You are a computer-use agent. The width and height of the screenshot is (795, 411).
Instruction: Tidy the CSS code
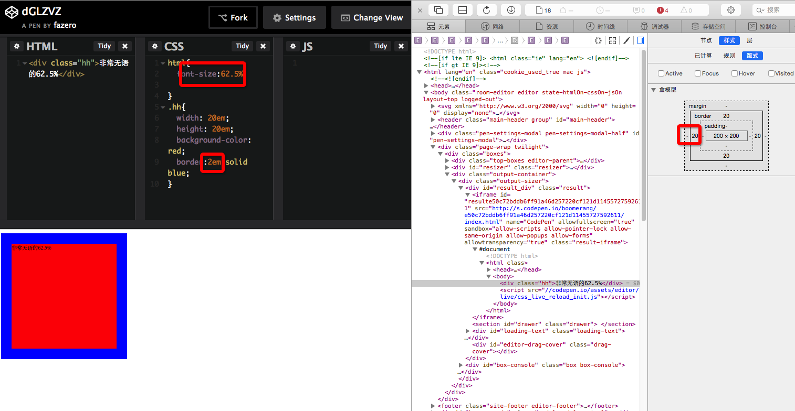pos(242,46)
